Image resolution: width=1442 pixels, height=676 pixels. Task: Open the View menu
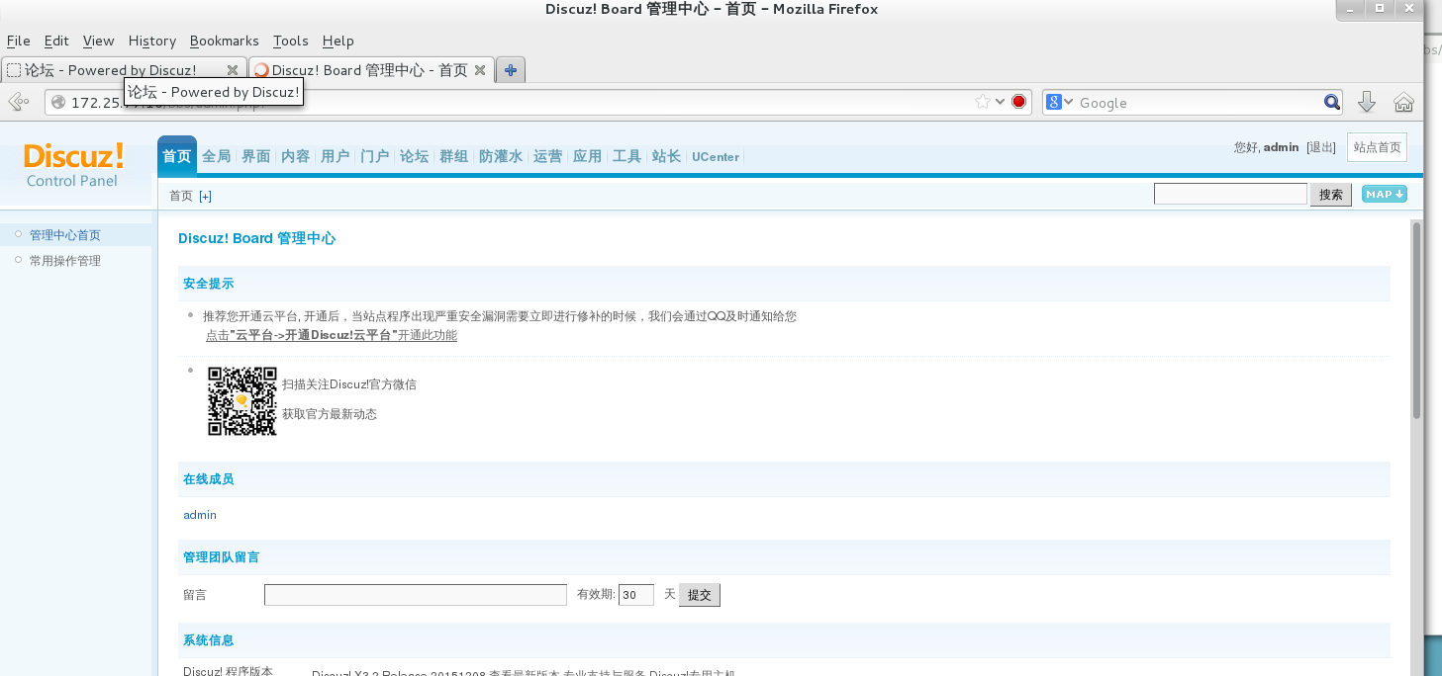99,41
